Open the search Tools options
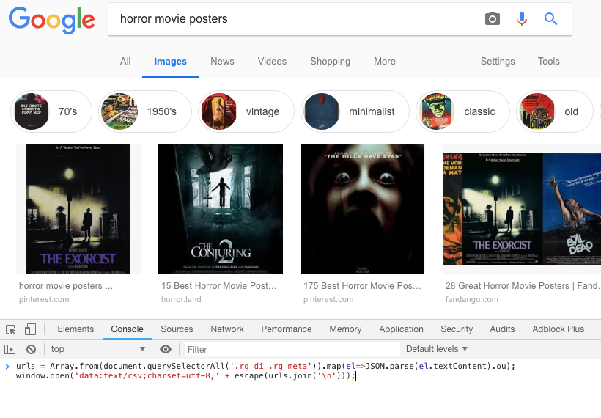The image size is (601, 418). (548, 62)
